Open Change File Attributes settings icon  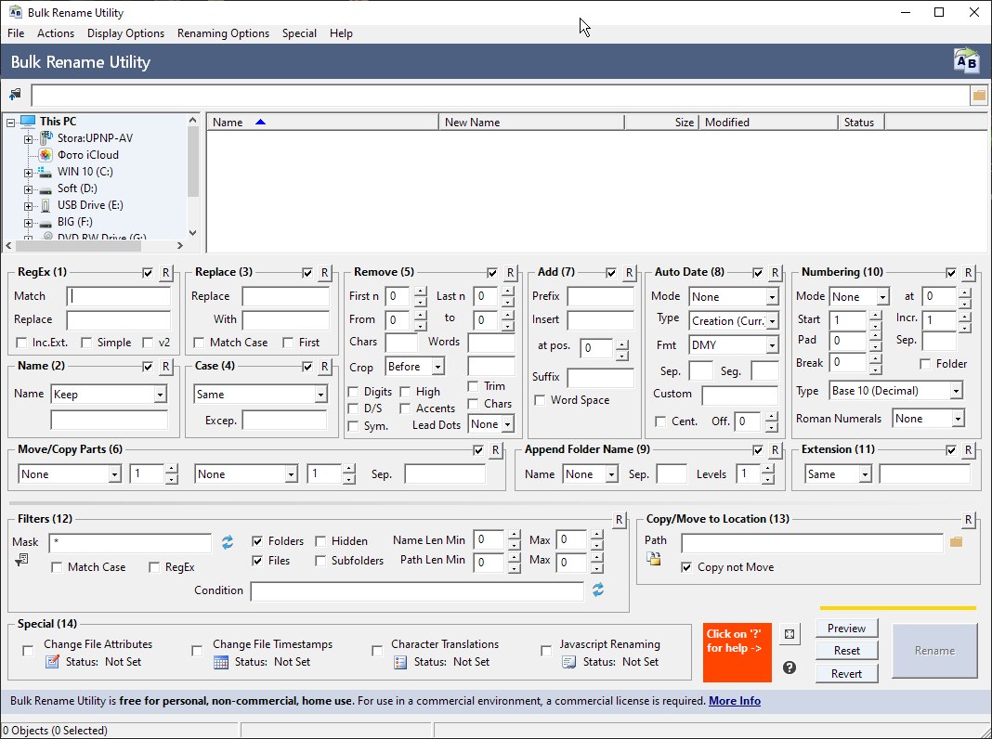click(53, 662)
